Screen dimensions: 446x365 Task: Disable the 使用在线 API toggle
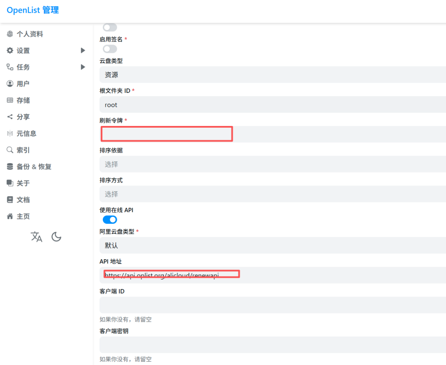pos(109,219)
